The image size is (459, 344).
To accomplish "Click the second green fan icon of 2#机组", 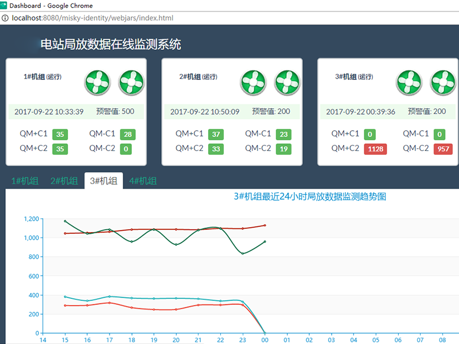I will point(287,83).
